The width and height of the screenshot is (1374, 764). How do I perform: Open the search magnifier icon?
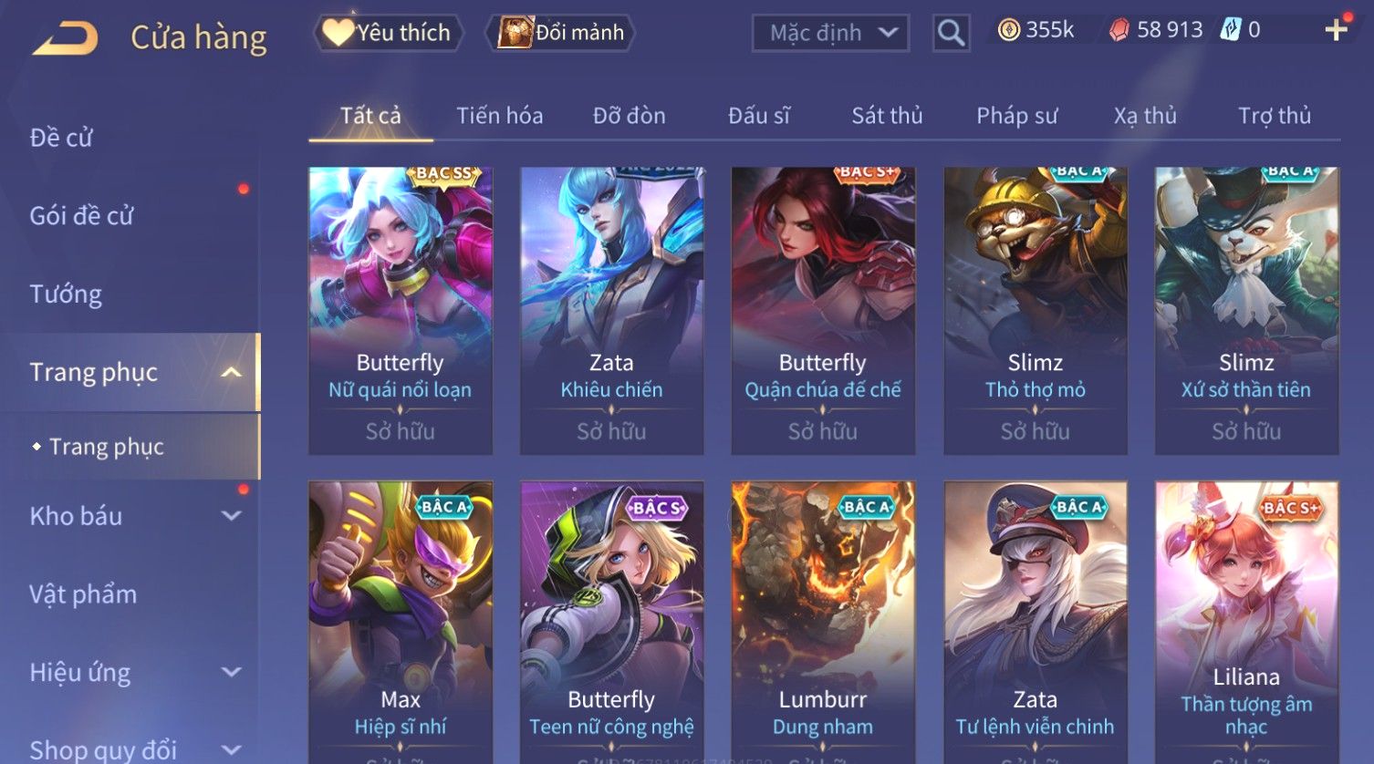951,34
